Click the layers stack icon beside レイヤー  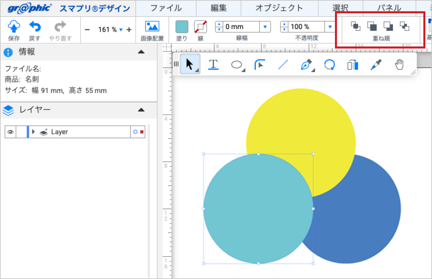pos(8,110)
